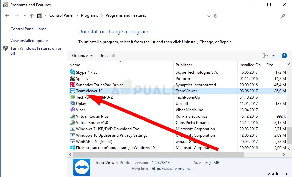This screenshot has width=292, height=177.
Task: Open Control Panel Home link
Action: coord(28,29)
